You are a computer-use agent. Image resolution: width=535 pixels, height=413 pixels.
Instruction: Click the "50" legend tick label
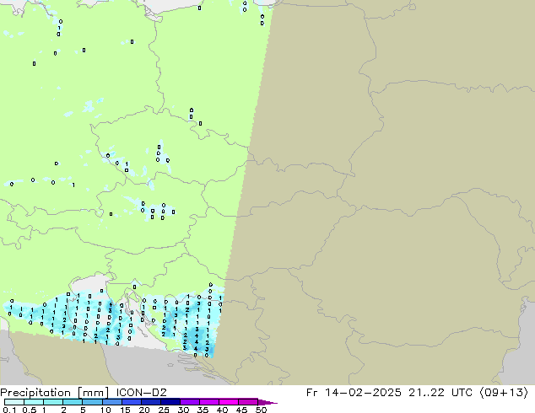(261, 410)
